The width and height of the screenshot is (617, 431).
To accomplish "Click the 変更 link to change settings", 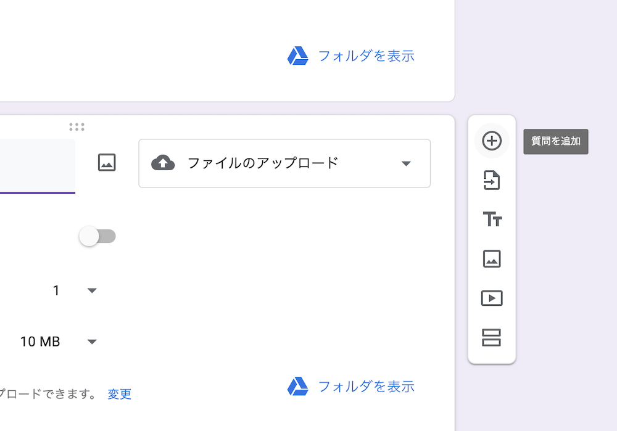I will [119, 394].
